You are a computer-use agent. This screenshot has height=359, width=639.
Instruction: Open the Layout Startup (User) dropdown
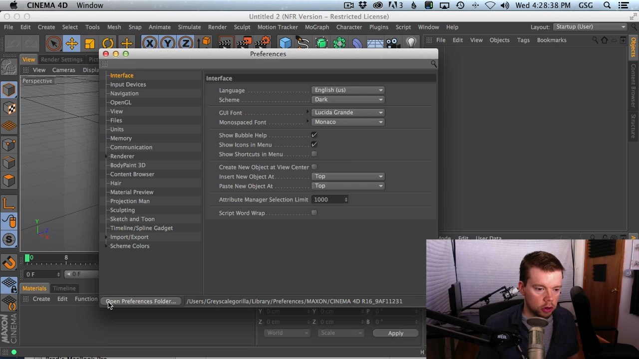[x=590, y=27]
